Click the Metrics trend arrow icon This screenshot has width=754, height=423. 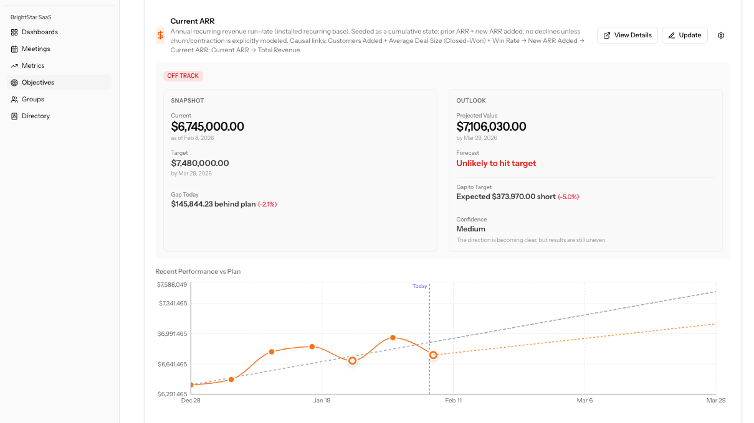point(14,66)
